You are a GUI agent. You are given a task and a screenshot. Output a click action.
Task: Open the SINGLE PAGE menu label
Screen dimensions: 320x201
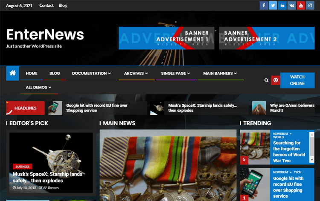(x=174, y=74)
